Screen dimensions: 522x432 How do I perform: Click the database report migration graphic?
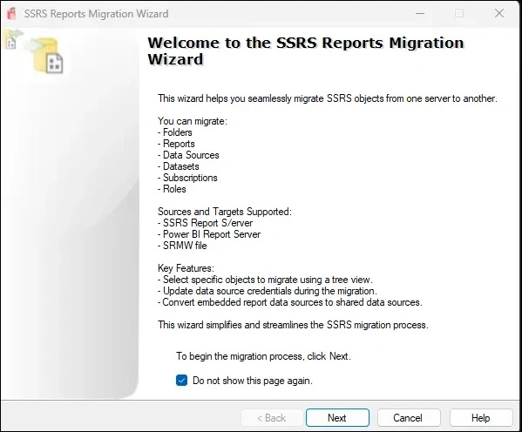click(x=45, y=55)
